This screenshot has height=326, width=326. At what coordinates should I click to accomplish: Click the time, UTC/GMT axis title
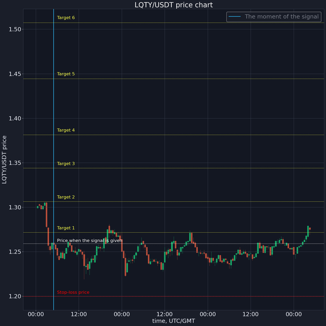pyautogui.click(x=174, y=321)
